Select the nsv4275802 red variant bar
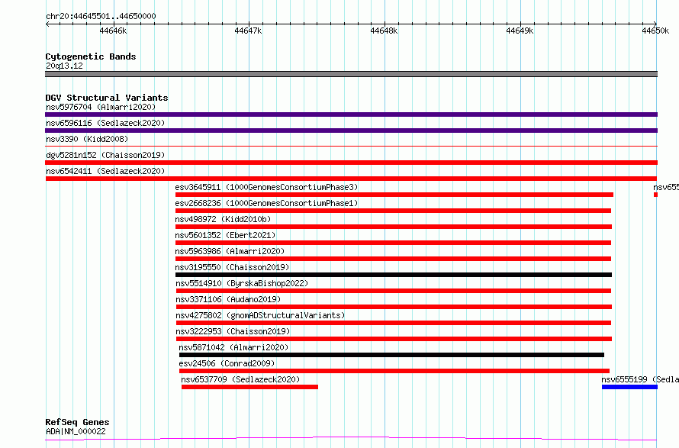 394,323
